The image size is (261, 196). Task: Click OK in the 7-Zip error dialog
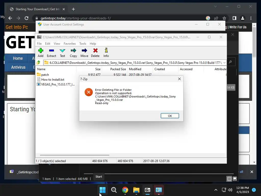coord(170,116)
